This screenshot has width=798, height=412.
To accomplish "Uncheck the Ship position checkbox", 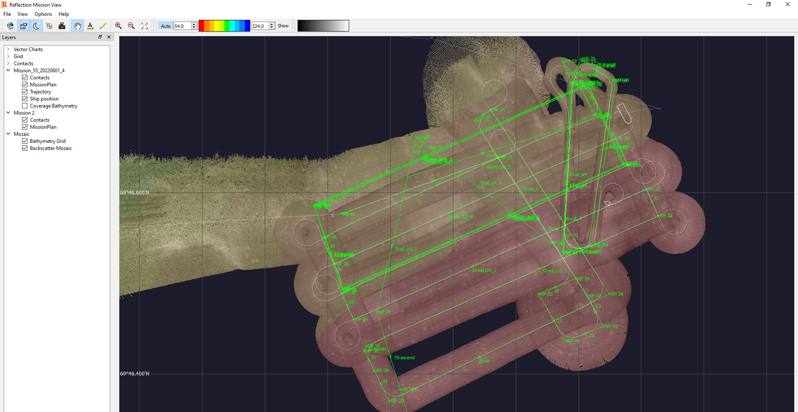I will 25,99.
